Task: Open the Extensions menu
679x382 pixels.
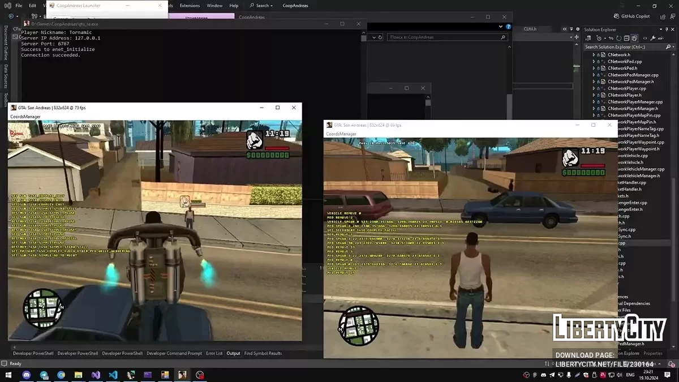Action: 190,6
